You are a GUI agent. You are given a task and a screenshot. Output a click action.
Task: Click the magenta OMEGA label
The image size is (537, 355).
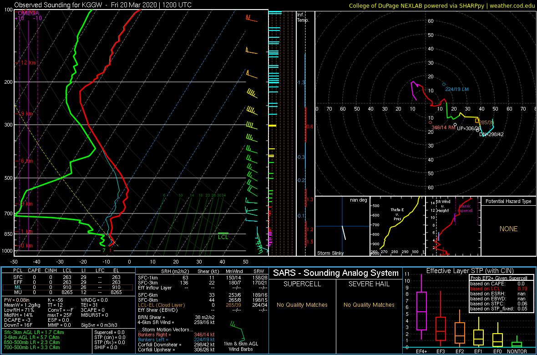click(28, 13)
